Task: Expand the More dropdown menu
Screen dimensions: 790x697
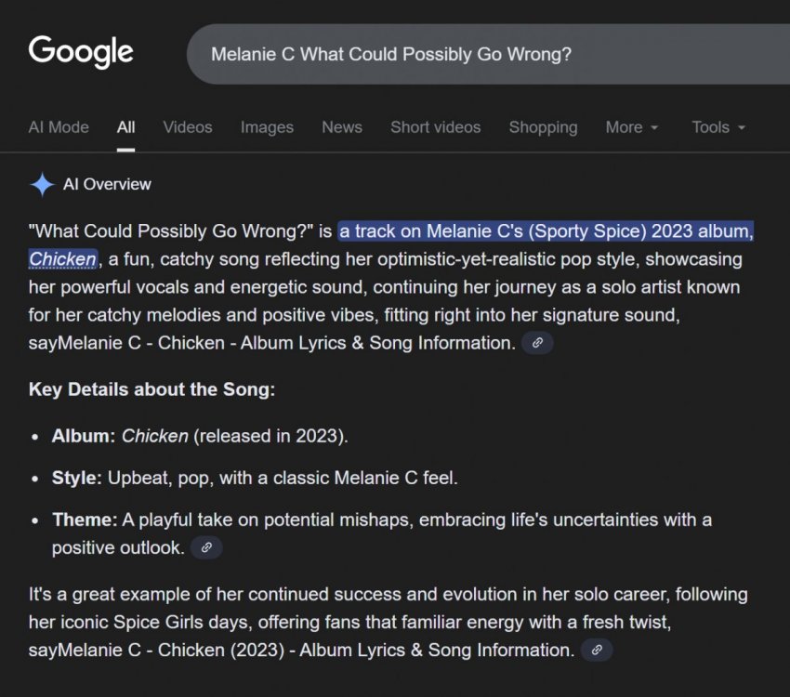Action: 632,127
